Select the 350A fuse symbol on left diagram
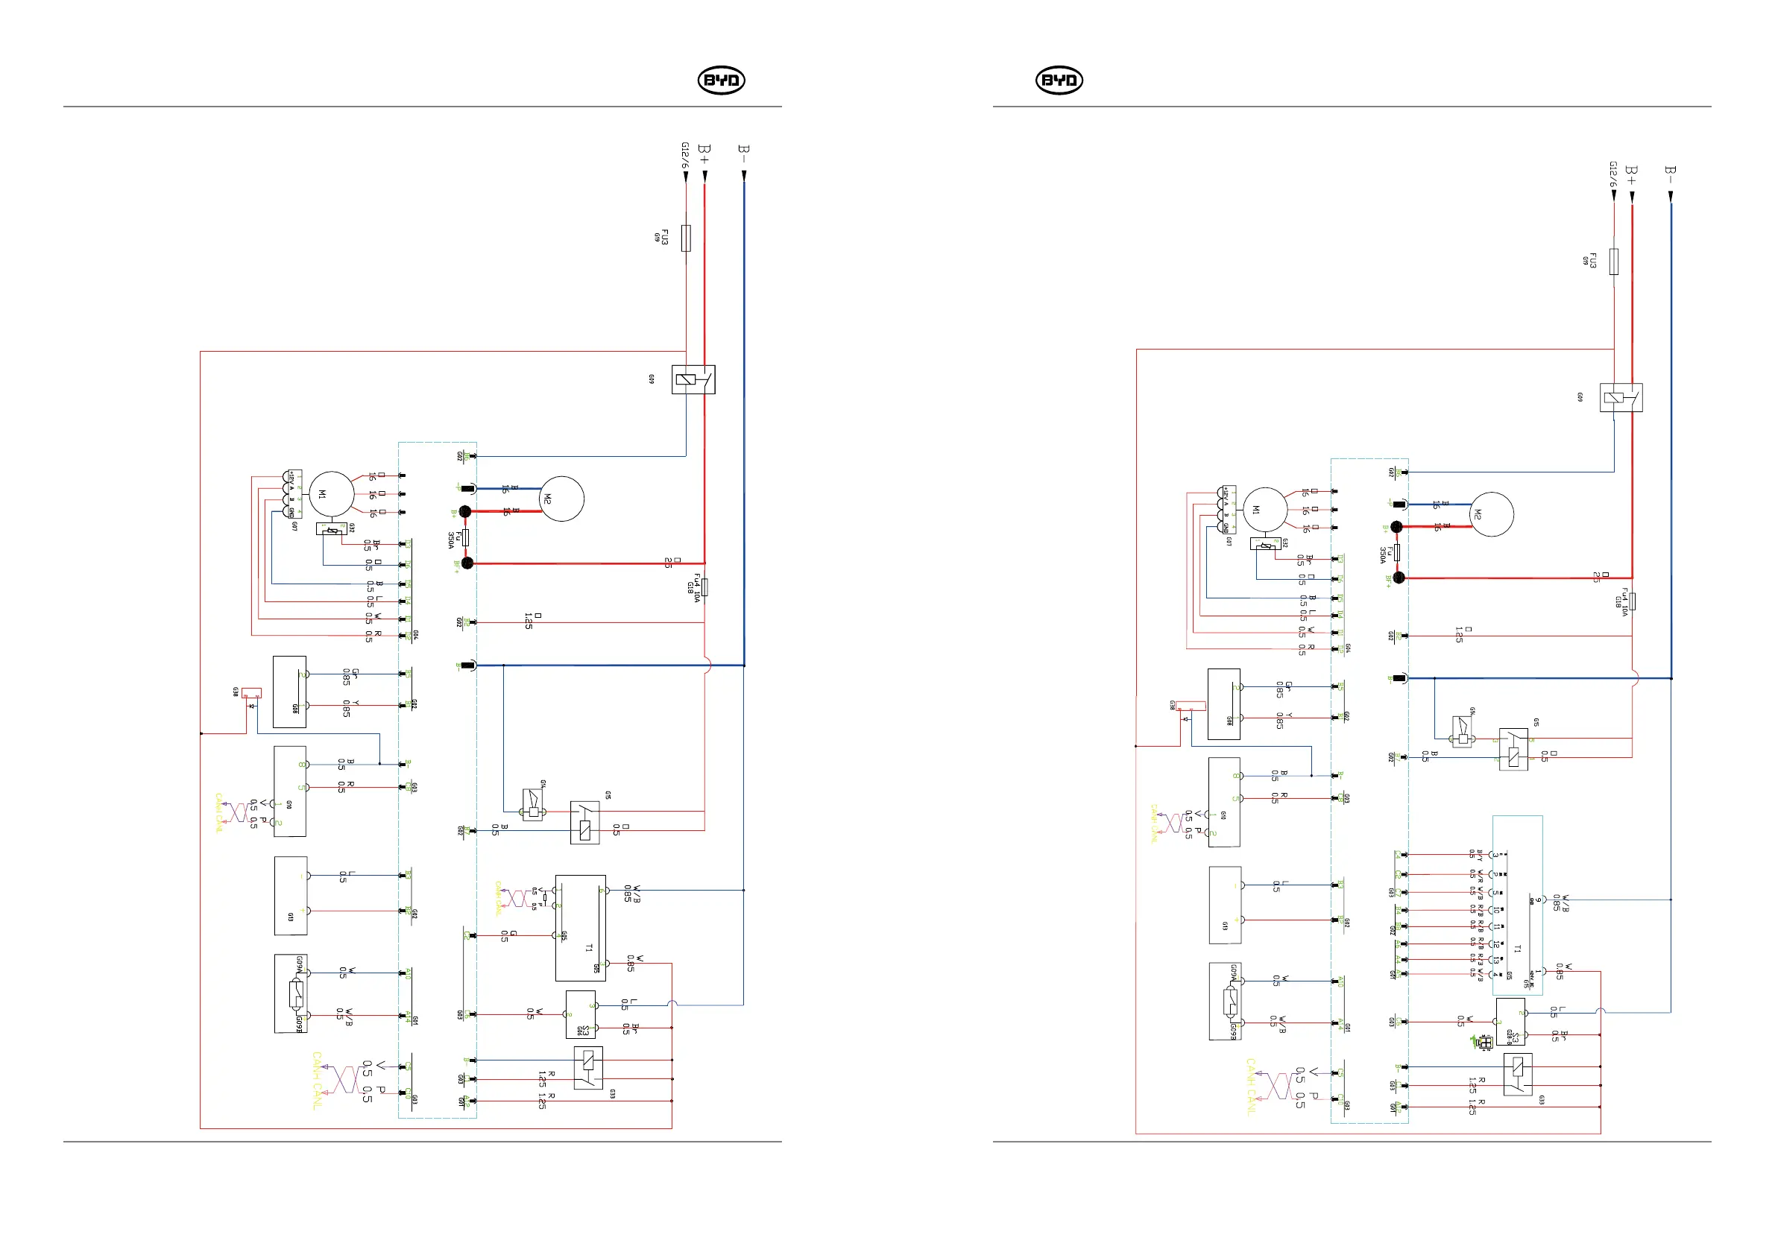 (x=465, y=538)
